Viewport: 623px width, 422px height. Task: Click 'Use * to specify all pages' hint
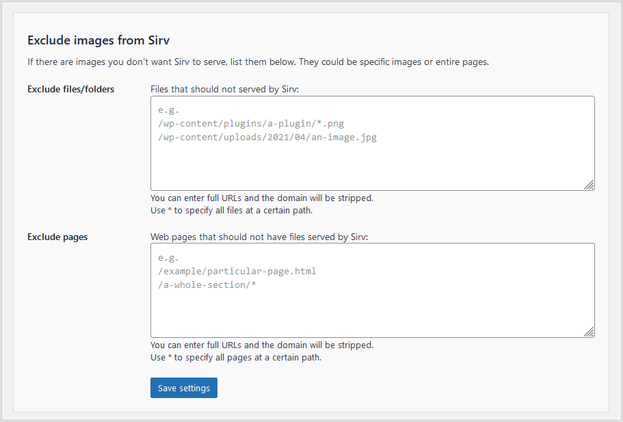[x=236, y=357]
